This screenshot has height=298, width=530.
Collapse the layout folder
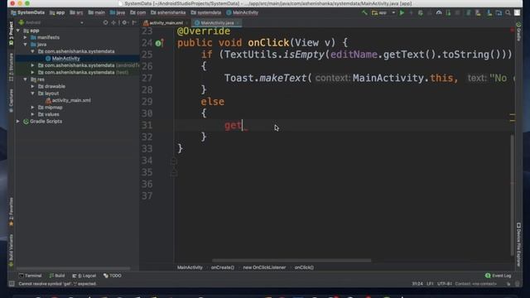33,94
